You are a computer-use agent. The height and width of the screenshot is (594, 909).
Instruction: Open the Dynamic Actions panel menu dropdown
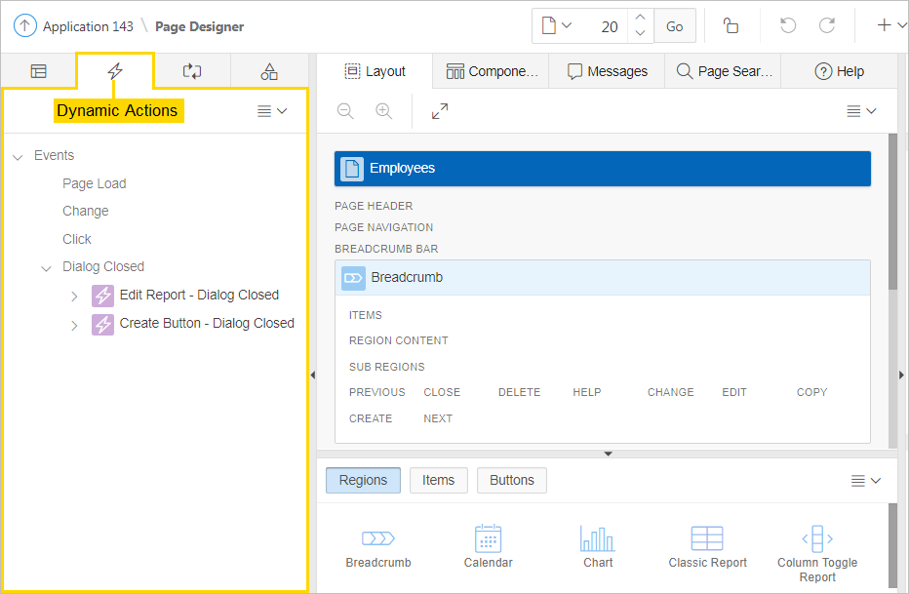point(271,111)
